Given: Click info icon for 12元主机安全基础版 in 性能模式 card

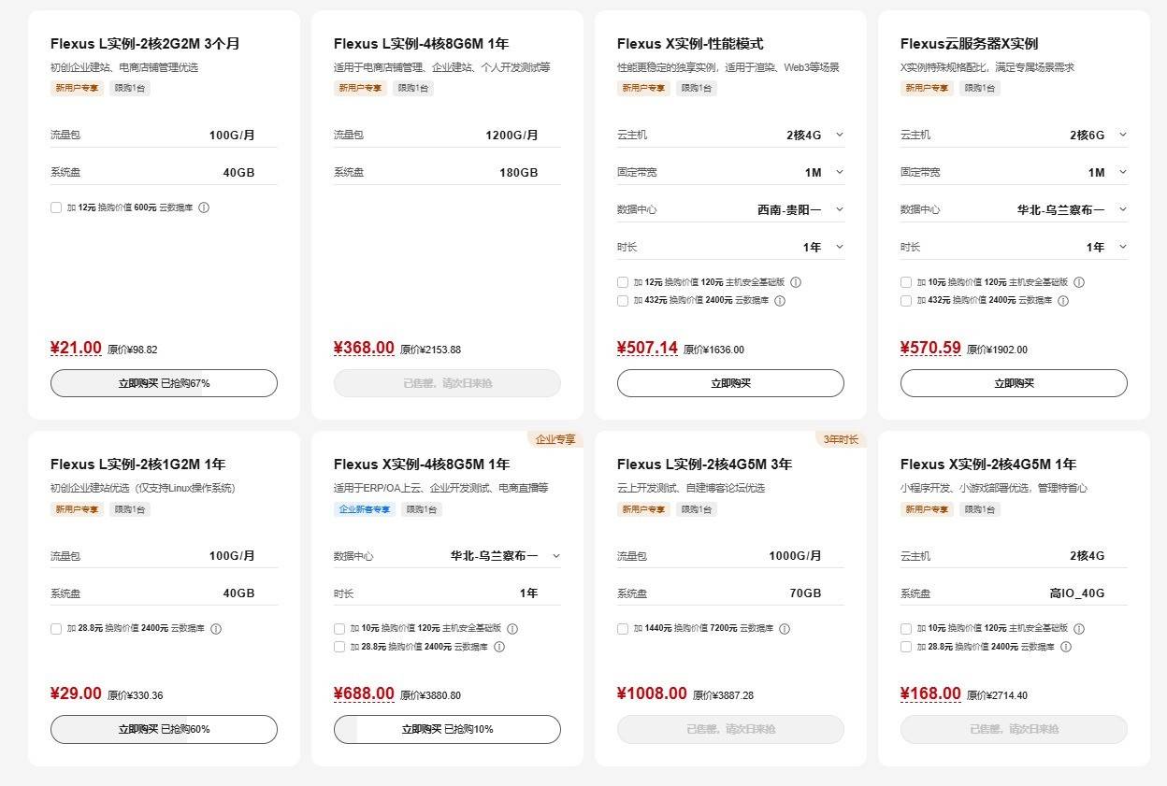Looking at the screenshot, I should [796, 282].
